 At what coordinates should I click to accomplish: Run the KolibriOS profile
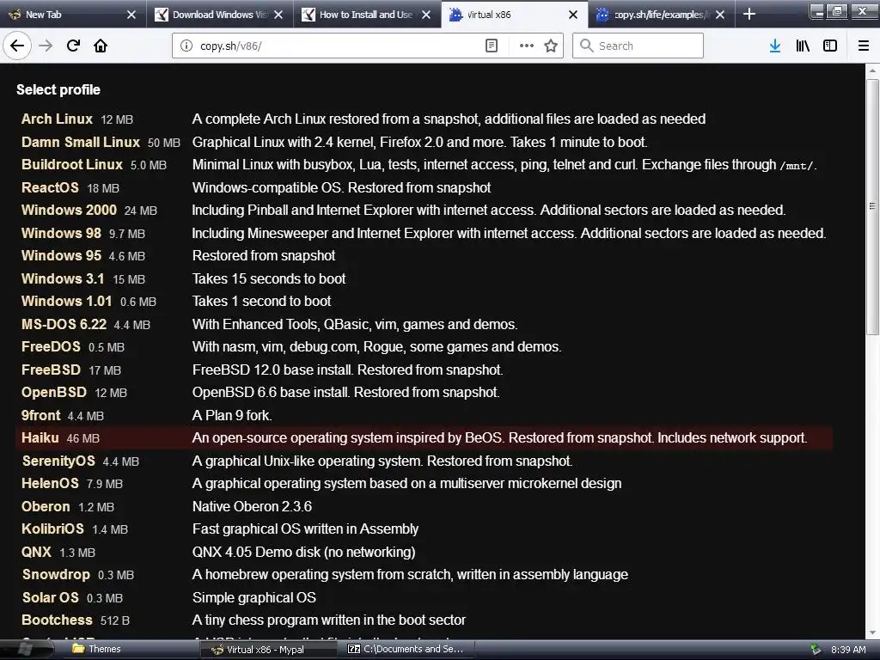(x=52, y=529)
